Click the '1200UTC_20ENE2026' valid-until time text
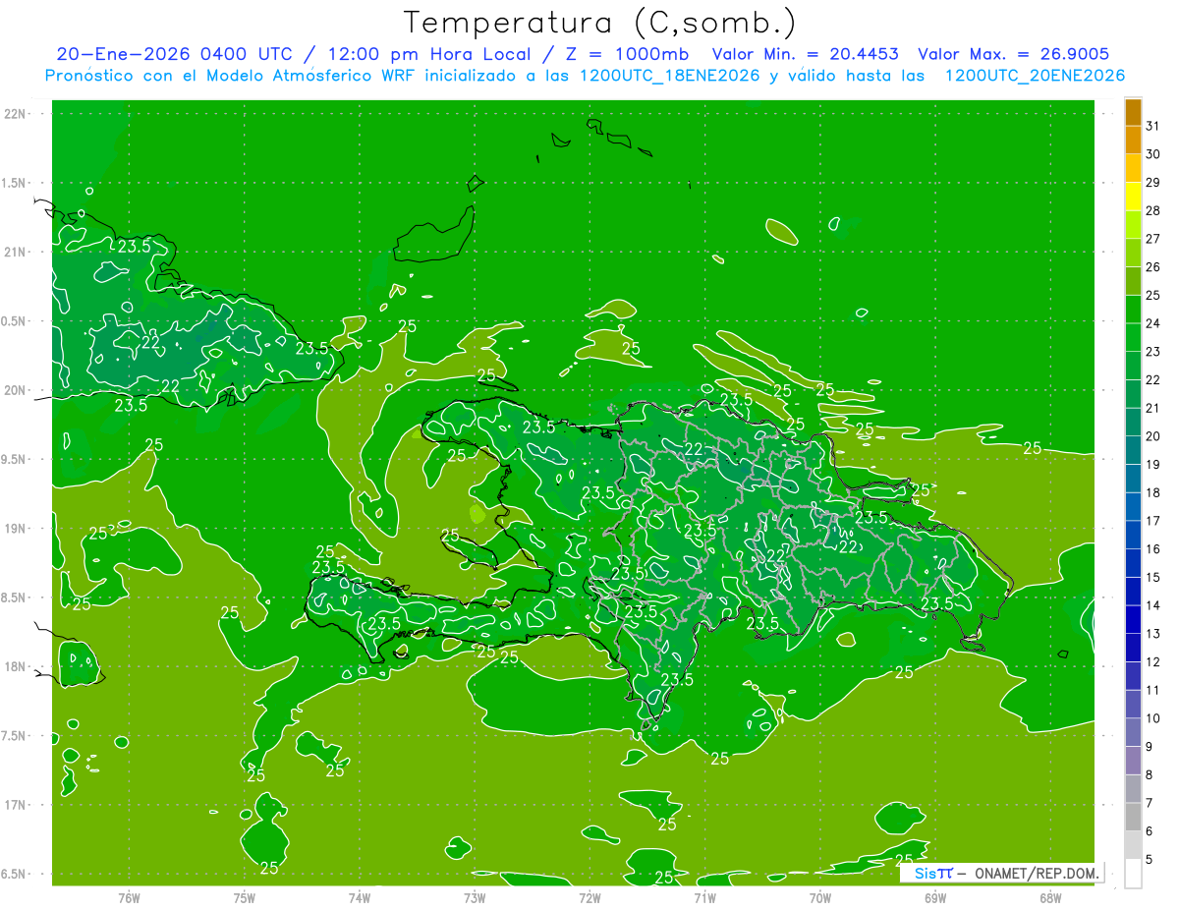Viewport: 1179px width, 911px height. coord(1035,76)
